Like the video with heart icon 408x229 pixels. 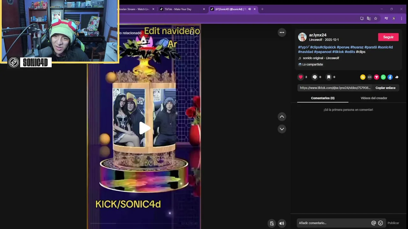click(x=301, y=77)
